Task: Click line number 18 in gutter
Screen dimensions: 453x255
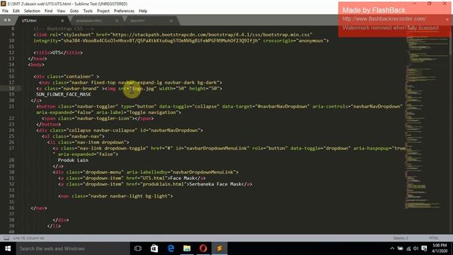Action: [x=11, y=89]
